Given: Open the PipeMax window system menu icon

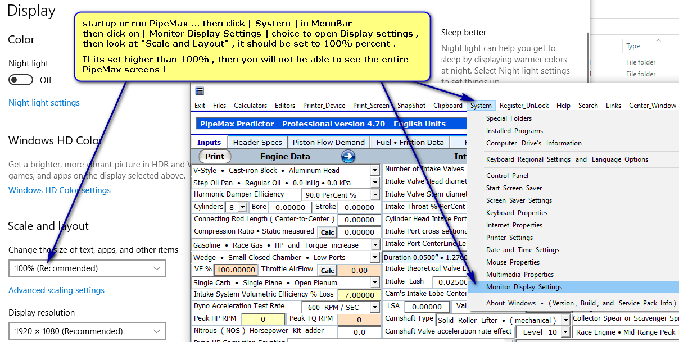Looking at the screenshot, I should 200,91.
